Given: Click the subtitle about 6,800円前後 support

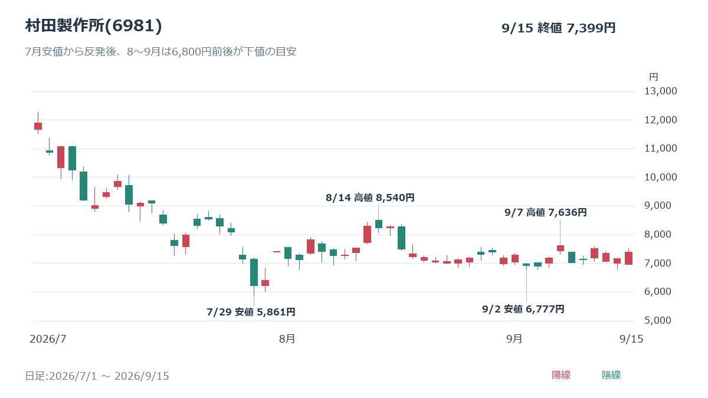Looking at the screenshot, I should pyautogui.click(x=160, y=51).
